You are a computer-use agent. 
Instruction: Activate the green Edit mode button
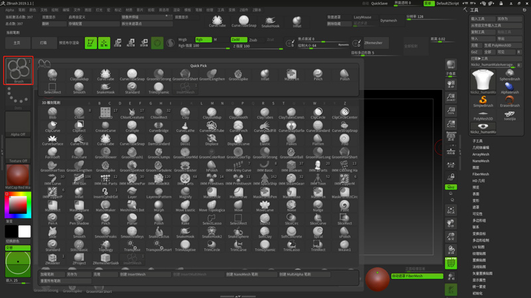pyautogui.click(x=90, y=43)
